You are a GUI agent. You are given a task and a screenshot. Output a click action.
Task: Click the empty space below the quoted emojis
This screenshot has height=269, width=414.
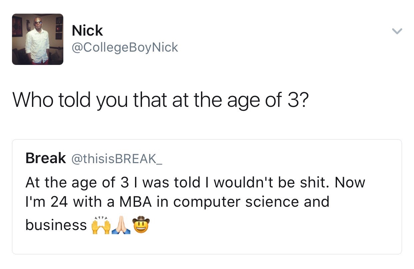207,243
